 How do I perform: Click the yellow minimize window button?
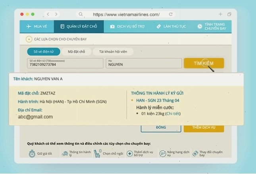[27, 14]
